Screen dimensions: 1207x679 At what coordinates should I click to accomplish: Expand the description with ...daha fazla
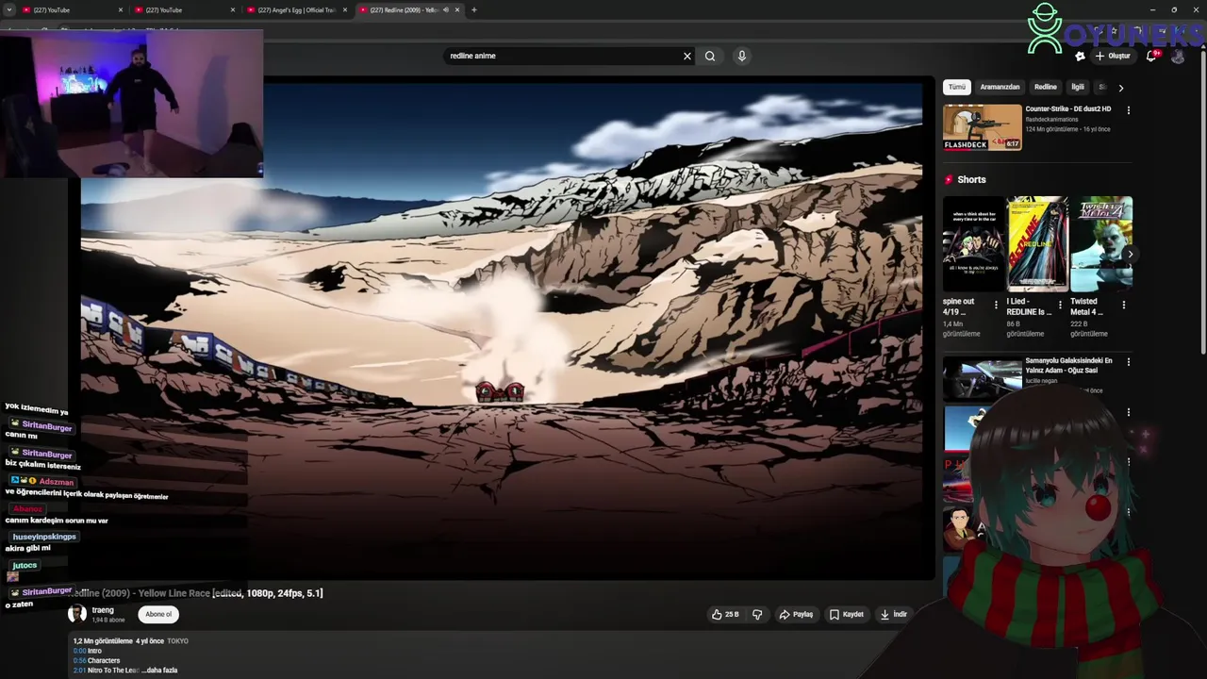click(x=159, y=671)
